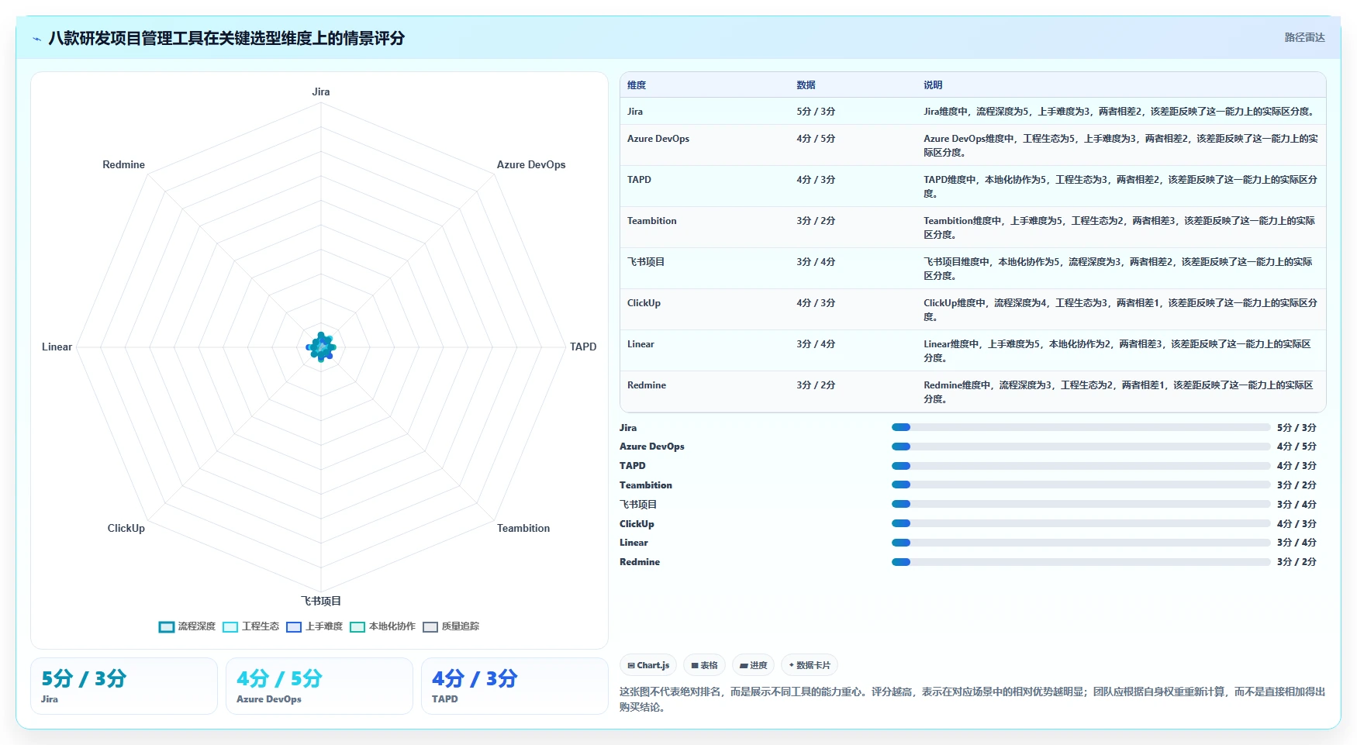Toggle the 流程深度 legend series
Image resolution: width=1357 pixels, height=745 pixels.
(187, 626)
